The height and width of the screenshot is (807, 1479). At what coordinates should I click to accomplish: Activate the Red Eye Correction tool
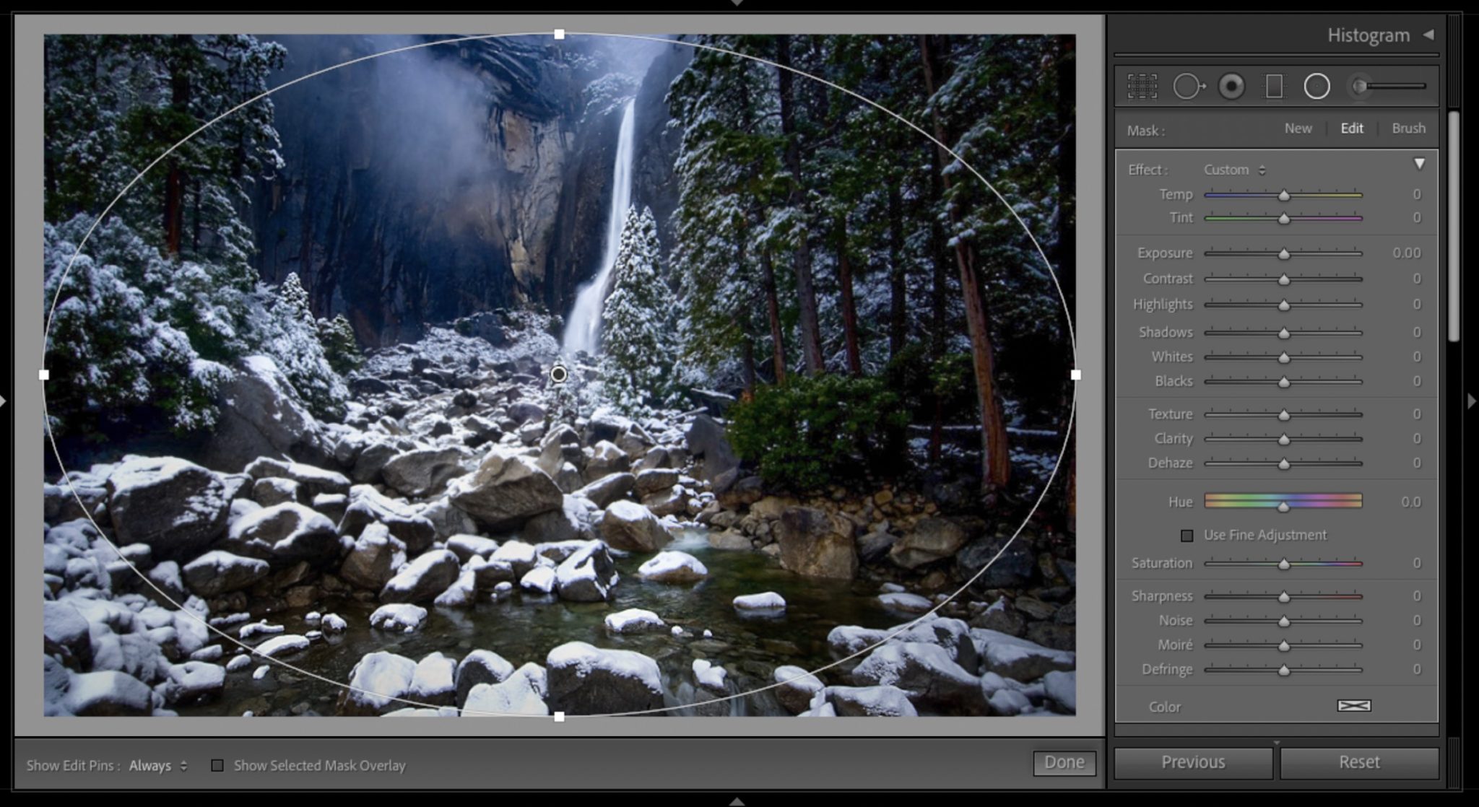[x=1231, y=86]
